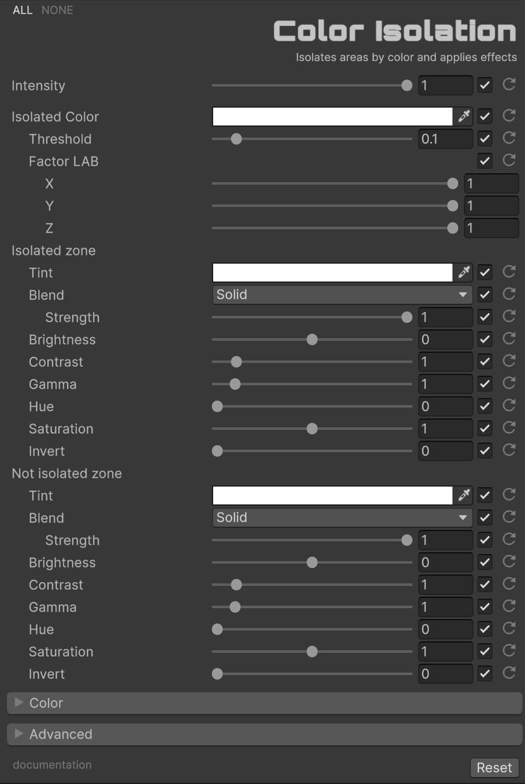The image size is (525, 784).
Task: Click the eyedropper next to Not isolated zone Tint
Action: point(464,495)
